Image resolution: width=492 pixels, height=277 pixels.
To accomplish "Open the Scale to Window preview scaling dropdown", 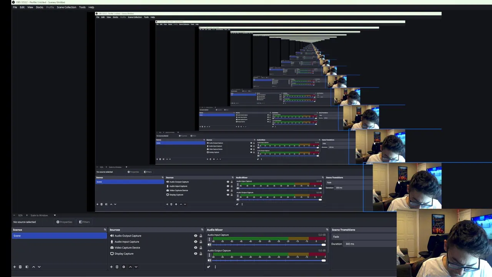I will [x=43, y=215].
